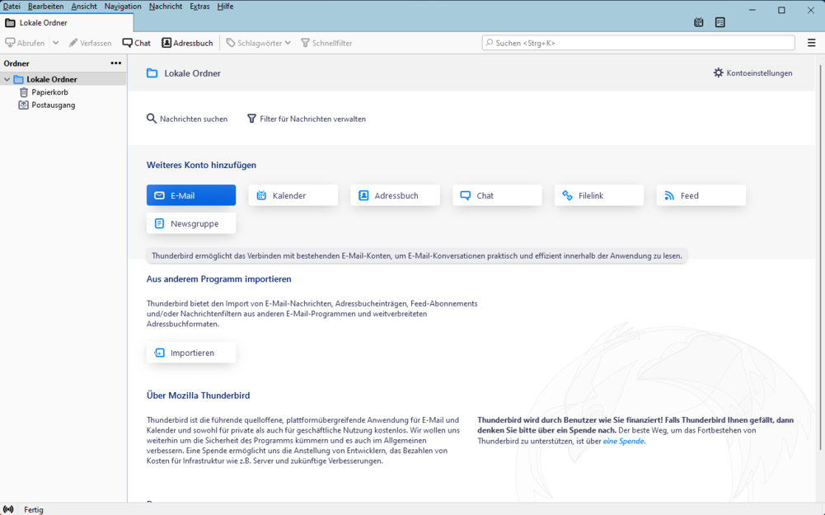Open the folder pane options menu (three dots)
The height and width of the screenshot is (515, 825).
[x=115, y=63]
